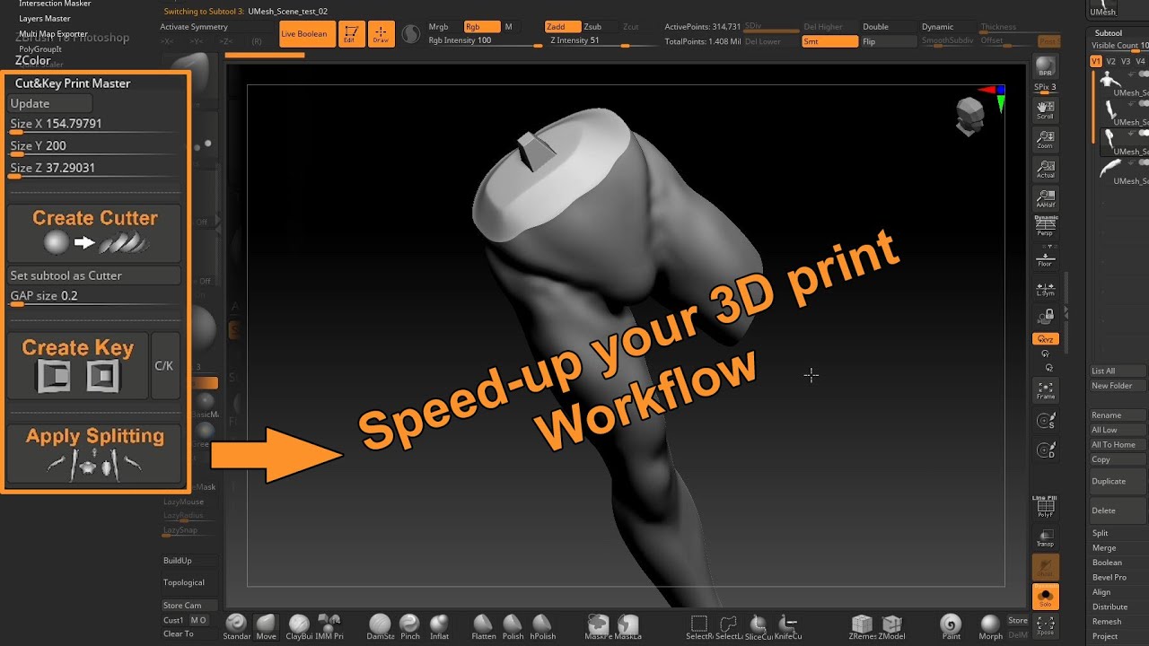The height and width of the screenshot is (646, 1149).
Task: Select the ZModeler brush
Action: tap(892, 626)
